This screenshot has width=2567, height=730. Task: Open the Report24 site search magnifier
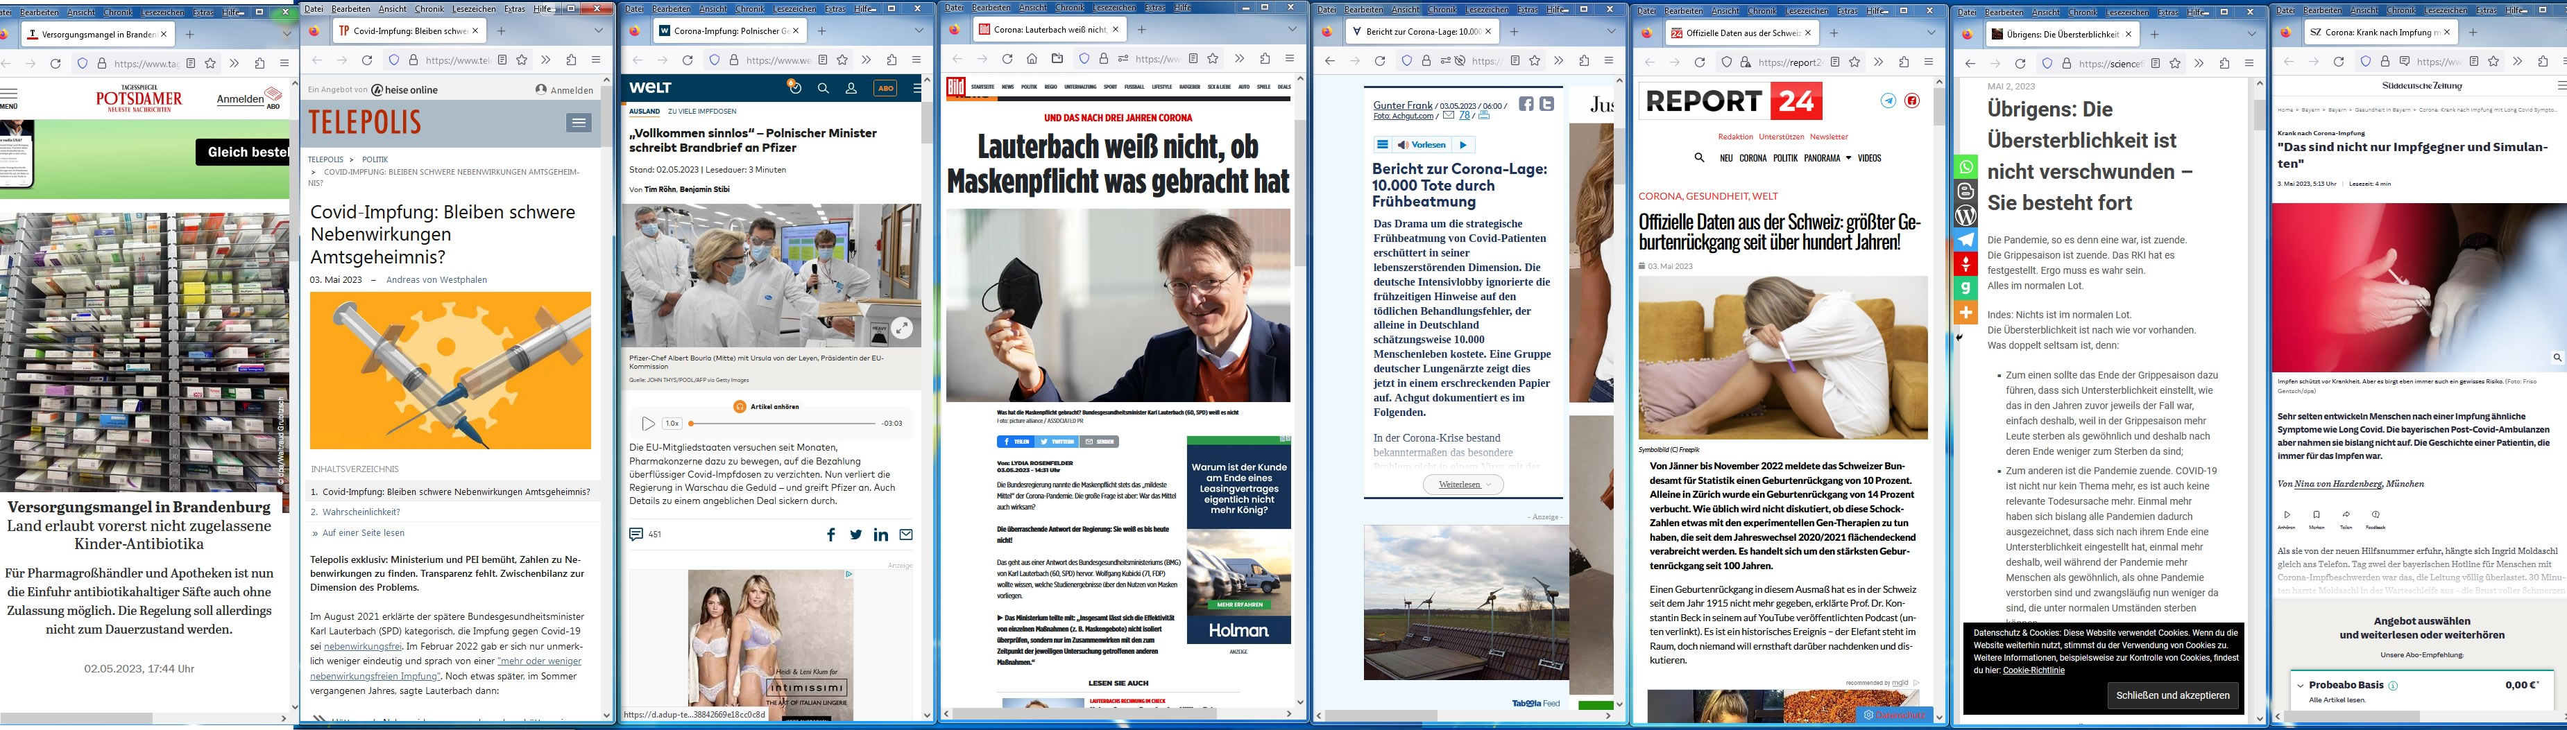pyautogui.click(x=1699, y=157)
